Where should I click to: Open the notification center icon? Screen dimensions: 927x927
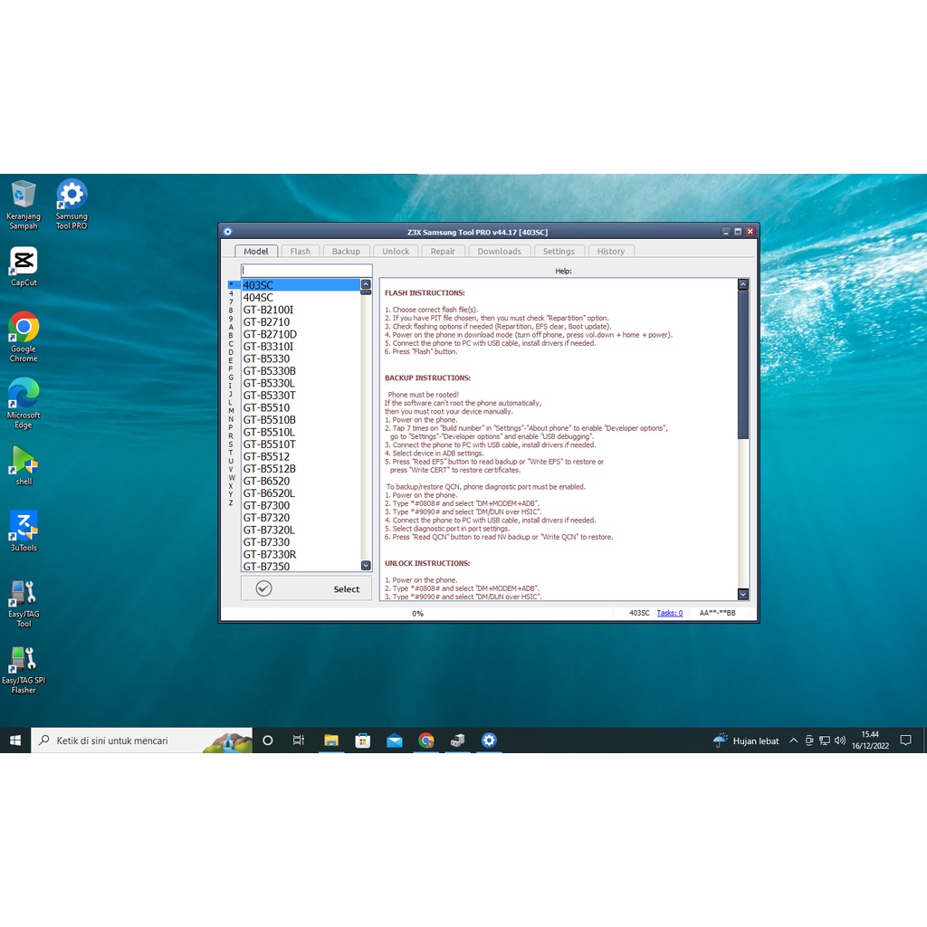pyautogui.click(x=905, y=741)
